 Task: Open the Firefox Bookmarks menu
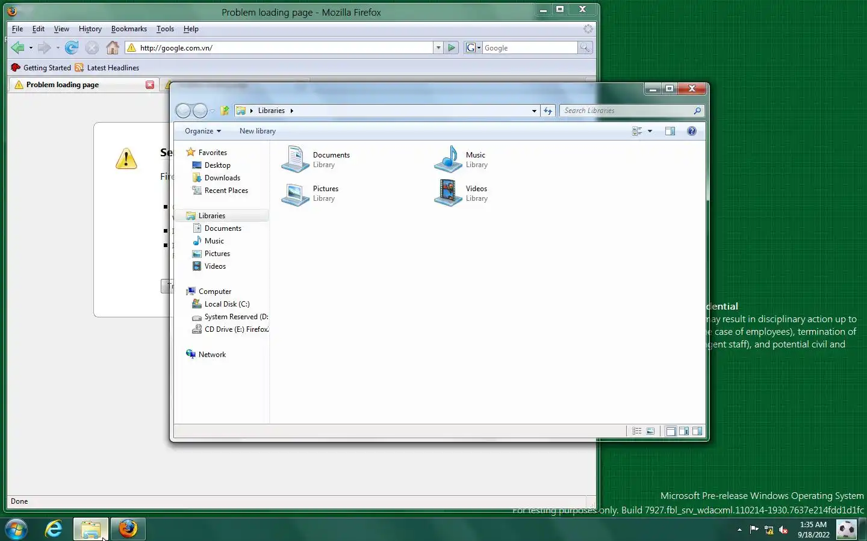pos(129,29)
